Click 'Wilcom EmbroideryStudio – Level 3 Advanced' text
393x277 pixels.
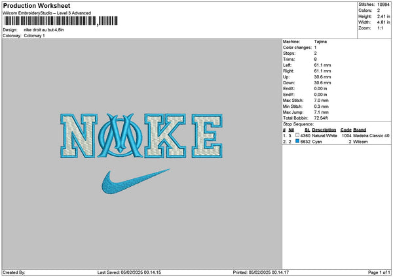47,13
